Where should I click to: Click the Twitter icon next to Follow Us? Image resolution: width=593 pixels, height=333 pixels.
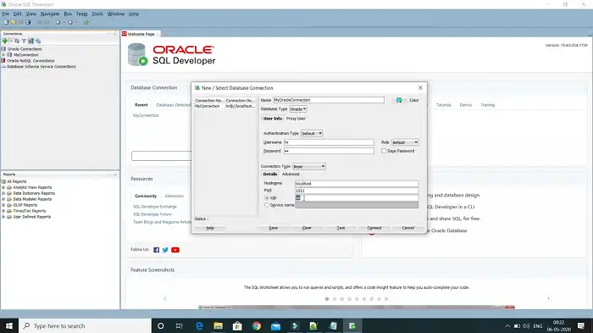165,250
